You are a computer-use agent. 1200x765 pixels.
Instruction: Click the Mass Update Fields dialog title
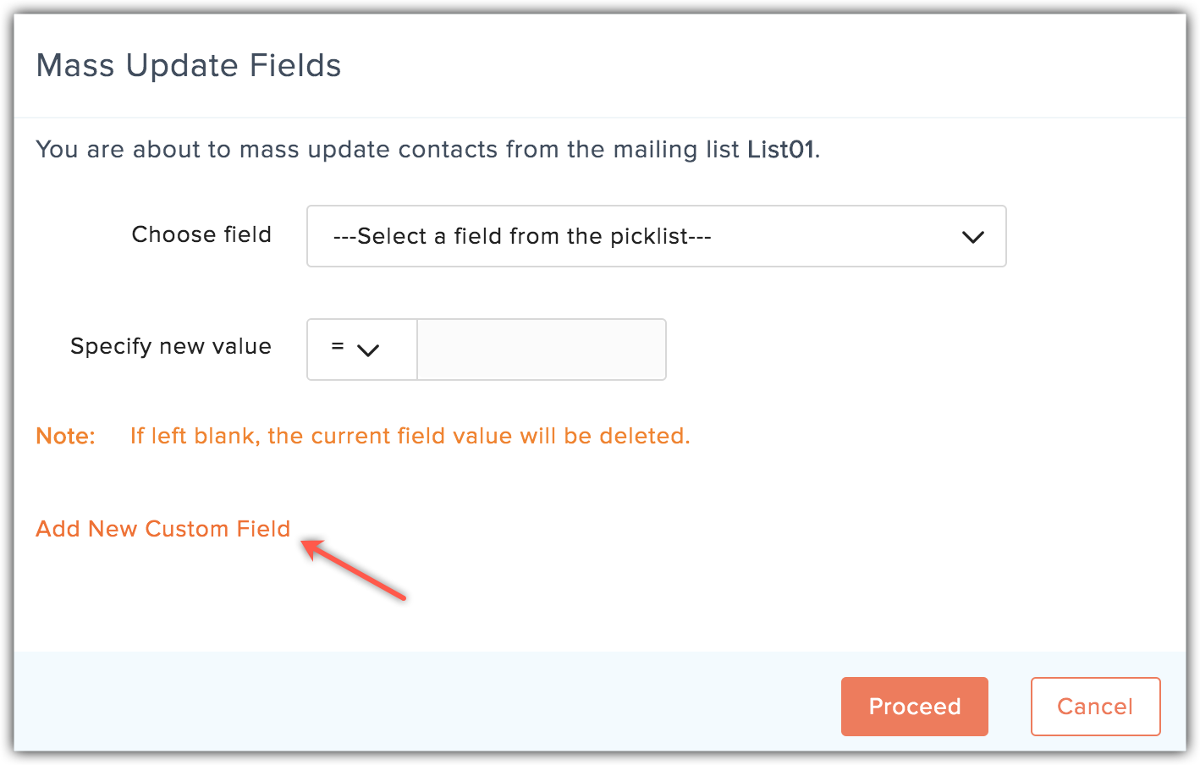188,65
